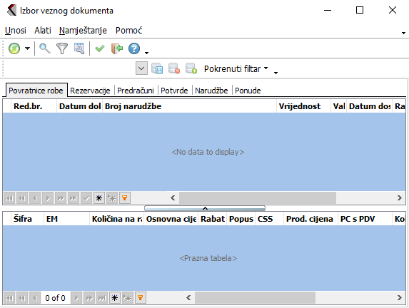This screenshot has width=409, height=308.
Task: Delete filter using database minus icon
Action: click(x=174, y=68)
